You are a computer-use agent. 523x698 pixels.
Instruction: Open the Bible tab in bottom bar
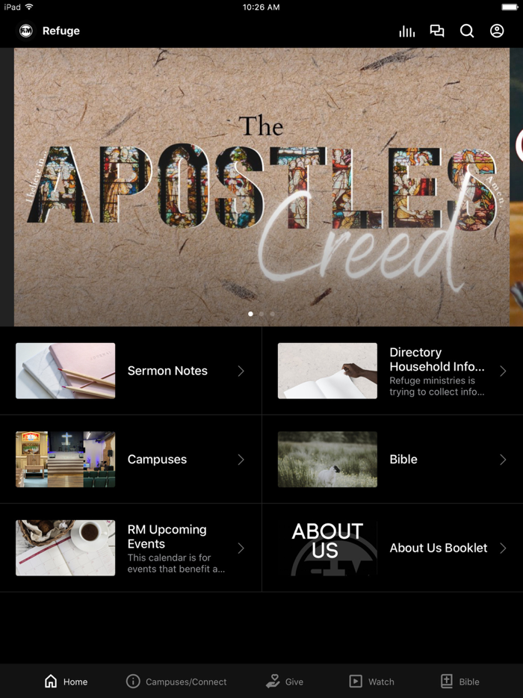[459, 682]
